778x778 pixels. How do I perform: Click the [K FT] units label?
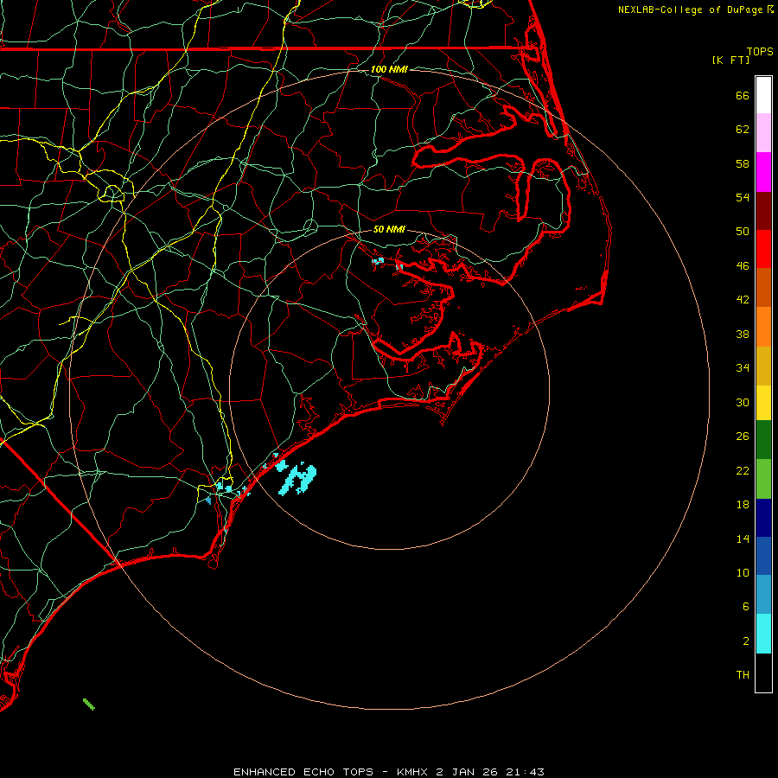730,60
